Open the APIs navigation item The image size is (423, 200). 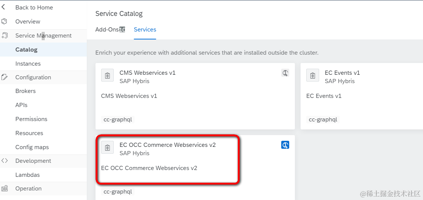[21, 105]
